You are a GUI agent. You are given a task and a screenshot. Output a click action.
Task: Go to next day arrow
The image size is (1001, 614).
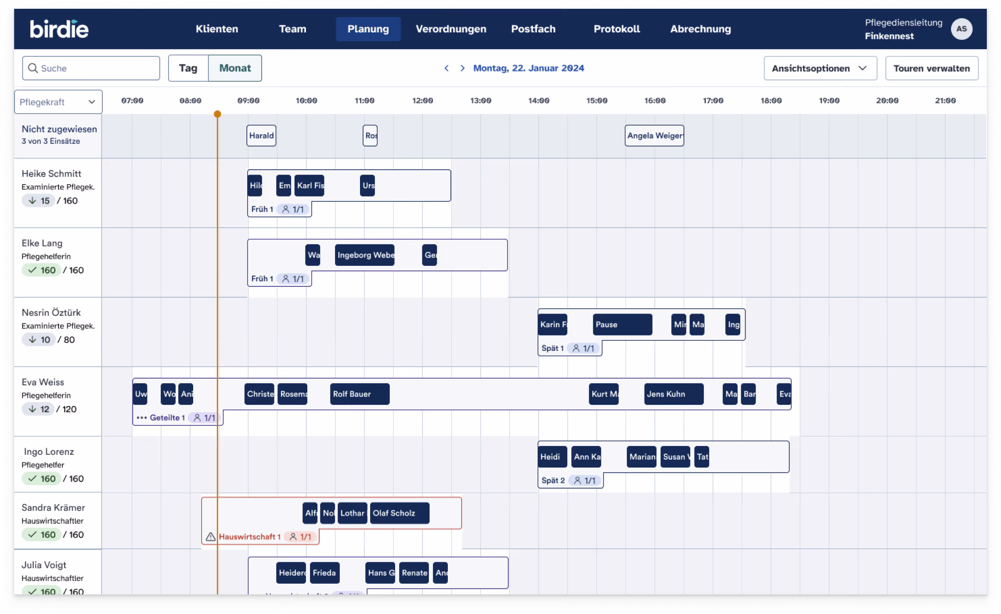[x=462, y=68]
